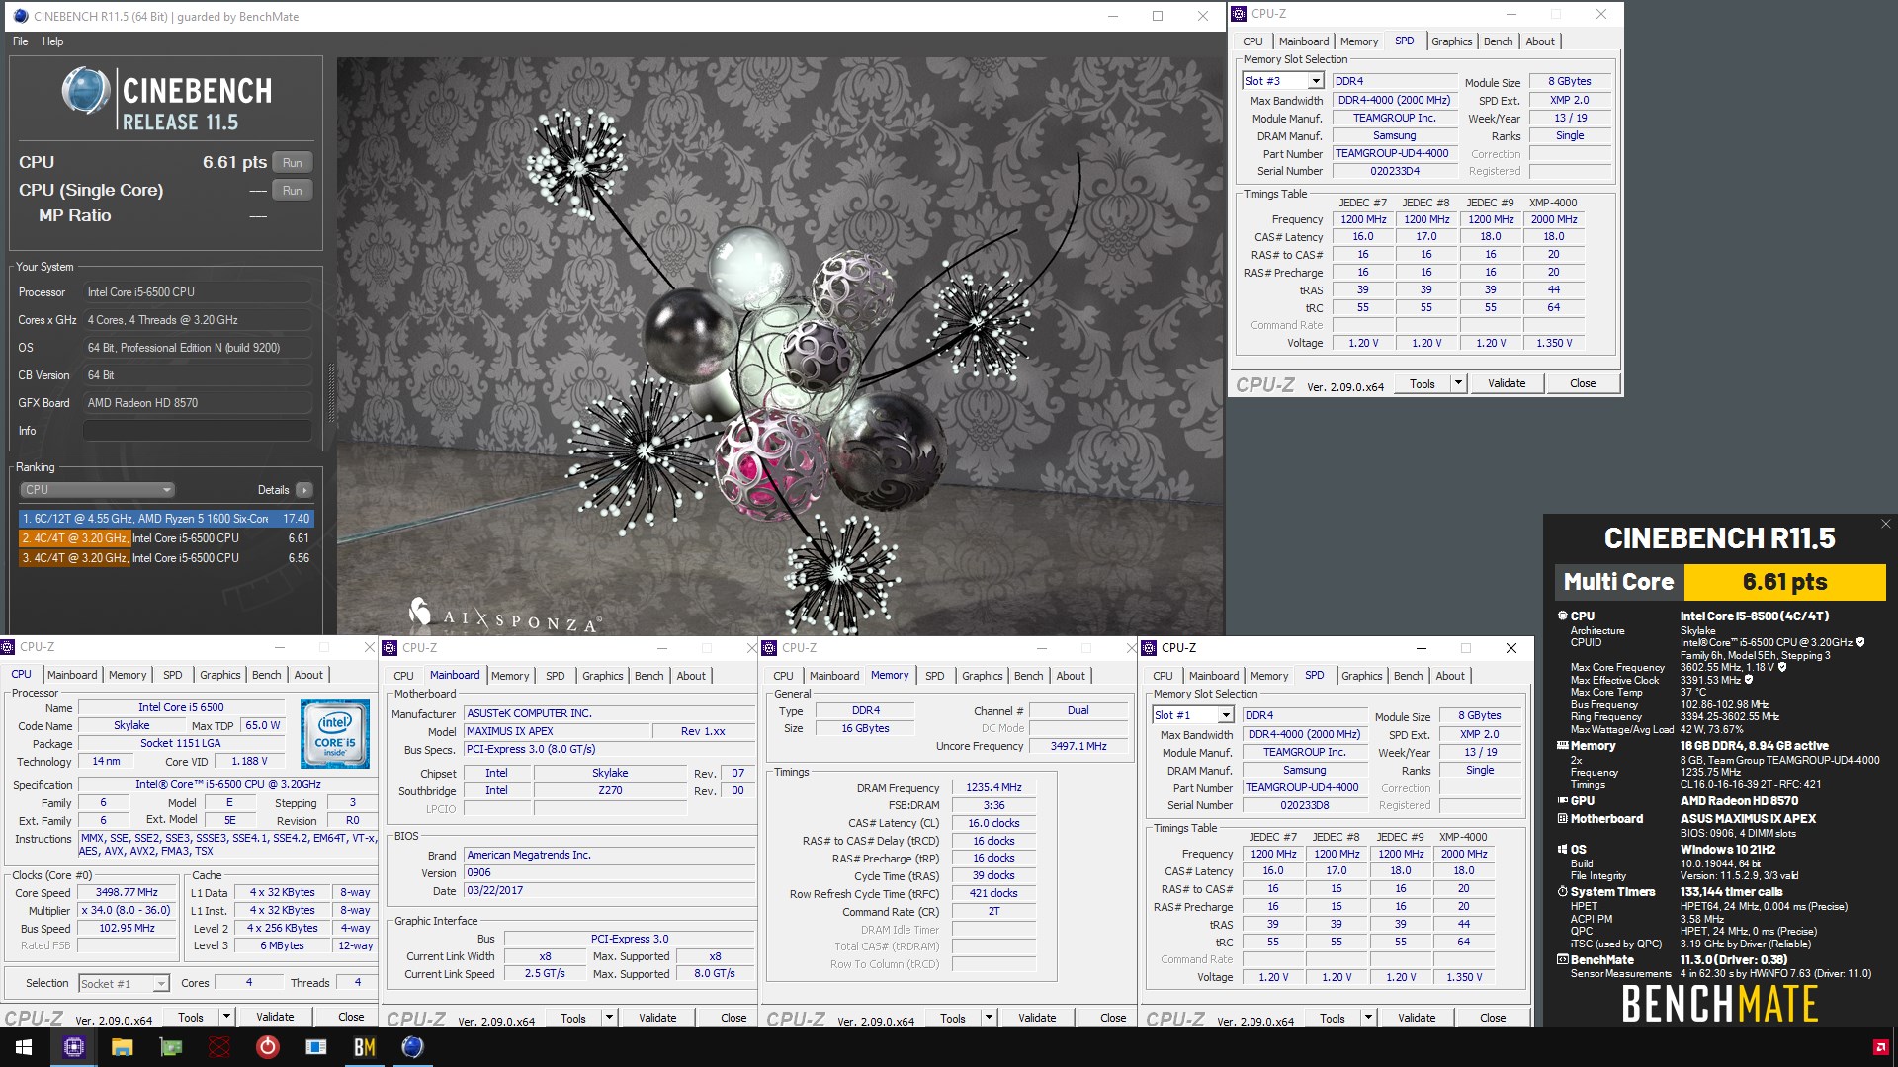The width and height of the screenshot is (1898, 1067).
Task: Switch to Cinebench via blue sphere taskbar icon
Action: click(413, 1047)
